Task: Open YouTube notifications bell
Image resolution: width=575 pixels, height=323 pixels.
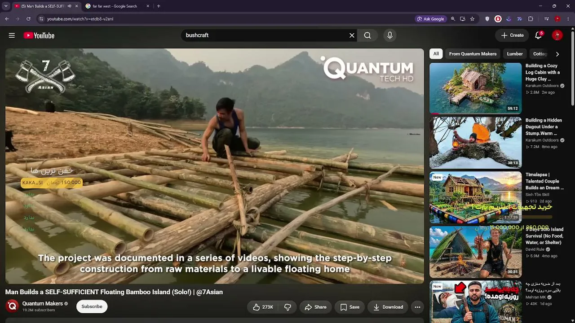Action: [538, 35]
